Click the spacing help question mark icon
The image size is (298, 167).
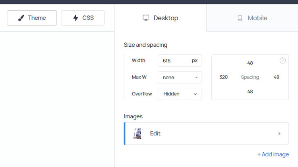click(283, 61)
